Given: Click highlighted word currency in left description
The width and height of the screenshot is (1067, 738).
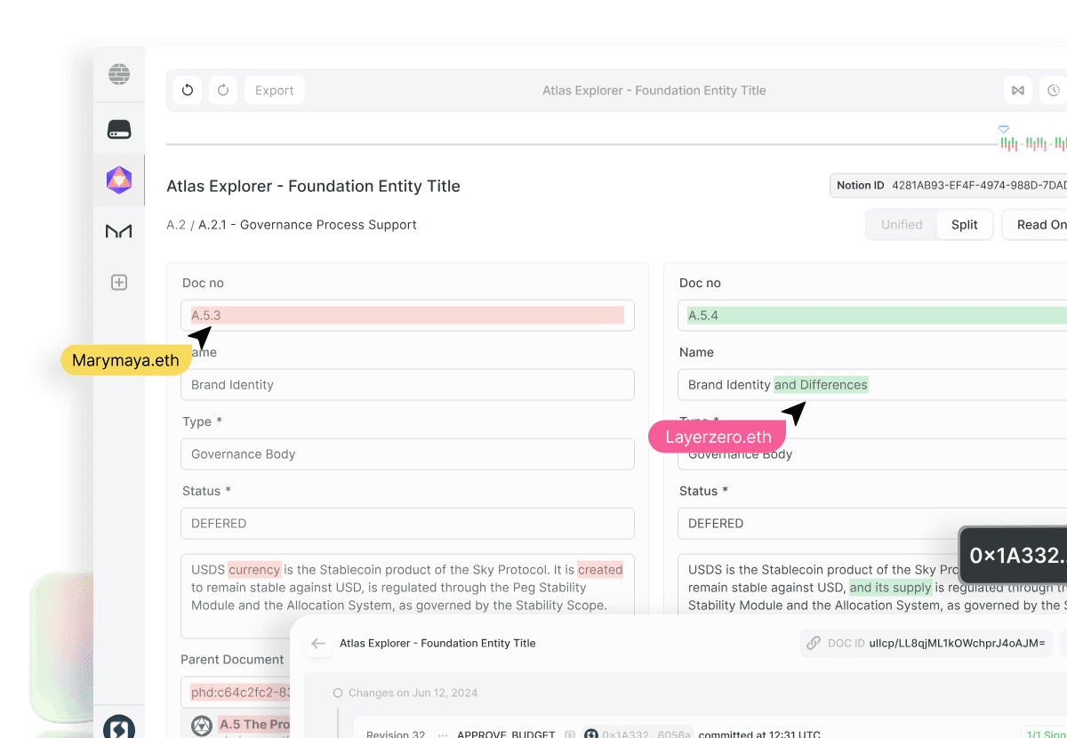Looking at the screenshot, I should (x=254, y=569).
